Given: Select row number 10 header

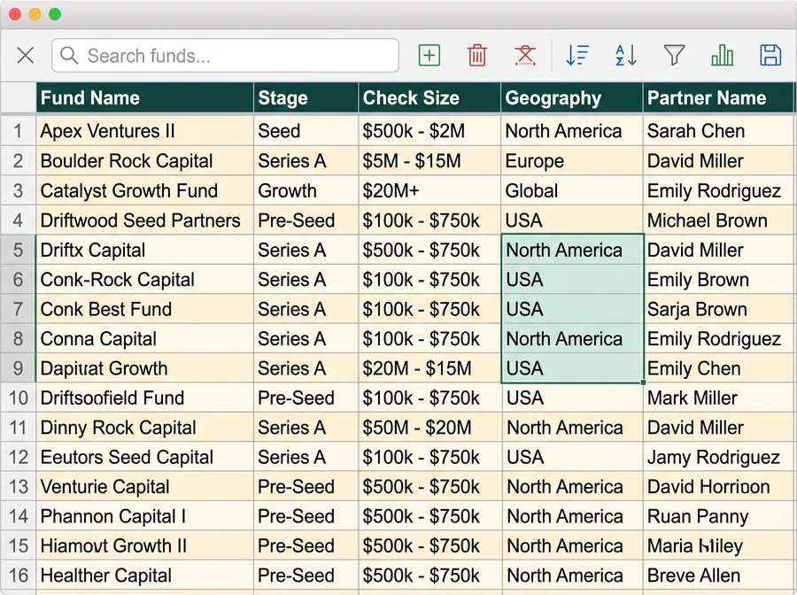Looking at the screenshot, I should click(x=19, y=398).
